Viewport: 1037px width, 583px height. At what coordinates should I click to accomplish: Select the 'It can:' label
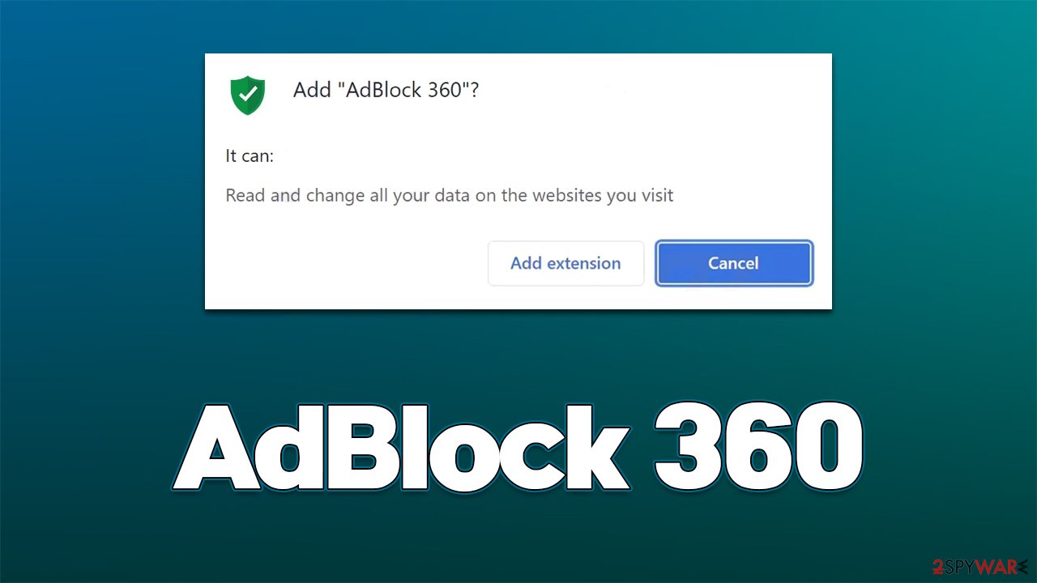(x=249, y=155)
